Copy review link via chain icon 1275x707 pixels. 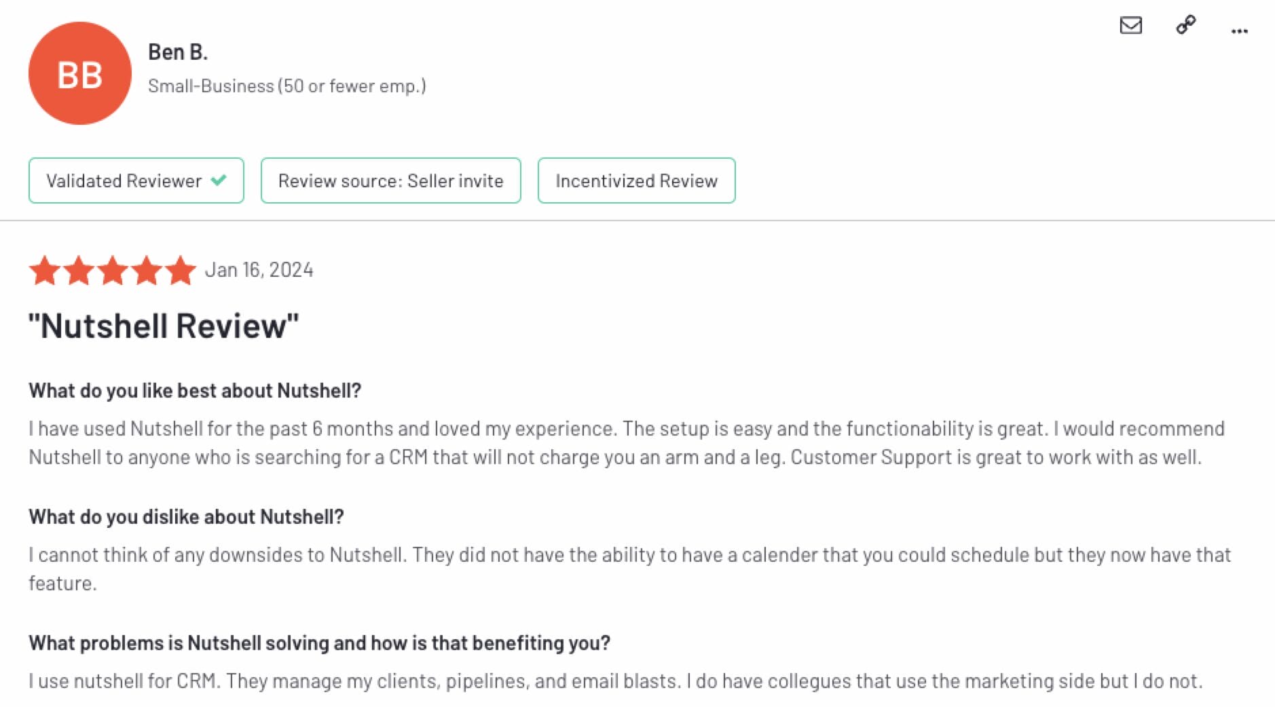(x=1185, y=25)
